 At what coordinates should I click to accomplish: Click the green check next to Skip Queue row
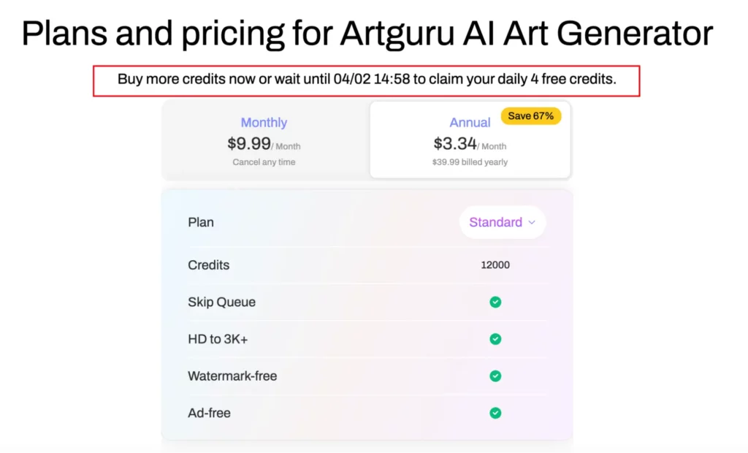495,302
